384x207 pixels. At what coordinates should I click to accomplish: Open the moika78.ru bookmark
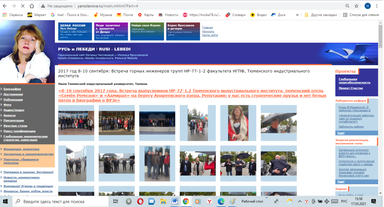pyautogui.click(x=202, y=15)
